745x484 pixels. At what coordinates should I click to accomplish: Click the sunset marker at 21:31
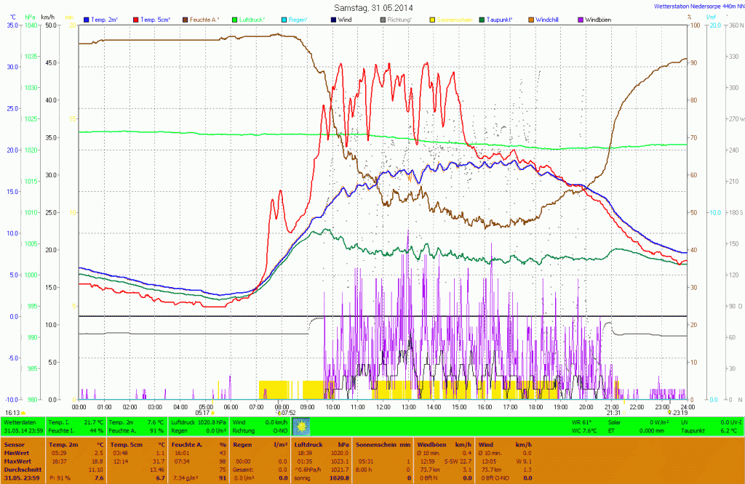coord(624,413)
